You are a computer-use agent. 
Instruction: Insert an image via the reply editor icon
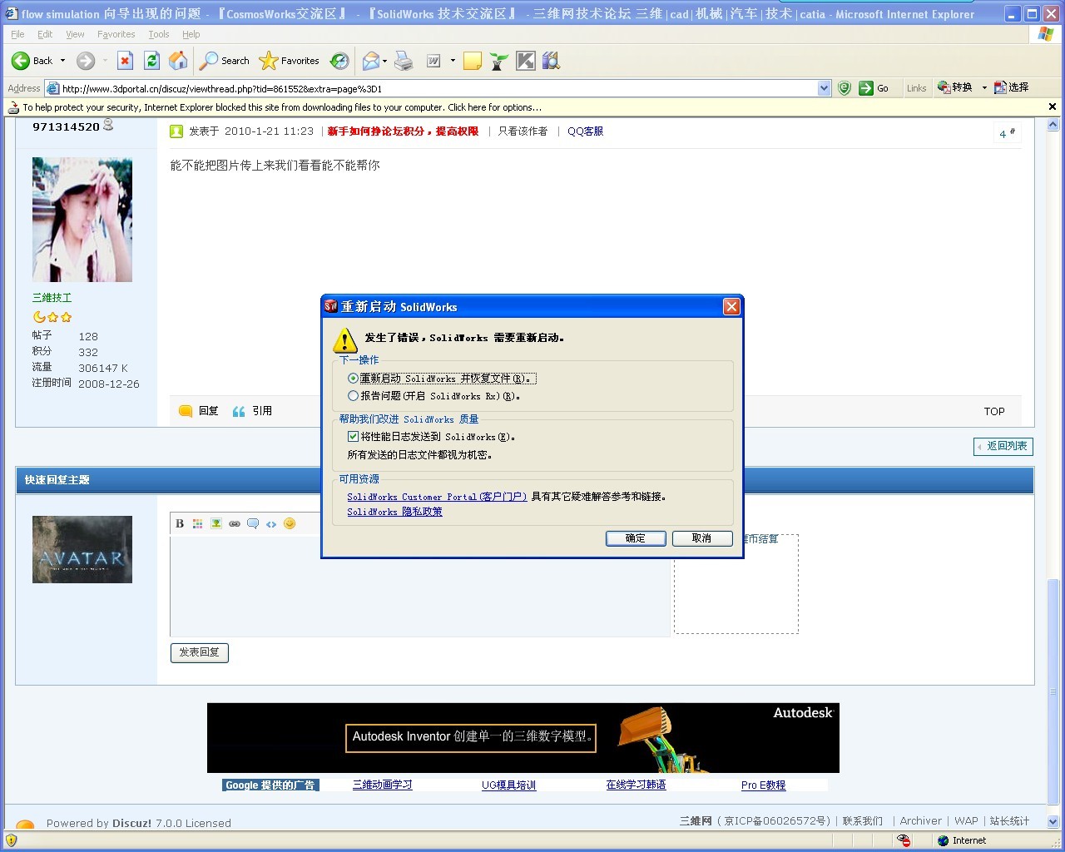[216, 523]
